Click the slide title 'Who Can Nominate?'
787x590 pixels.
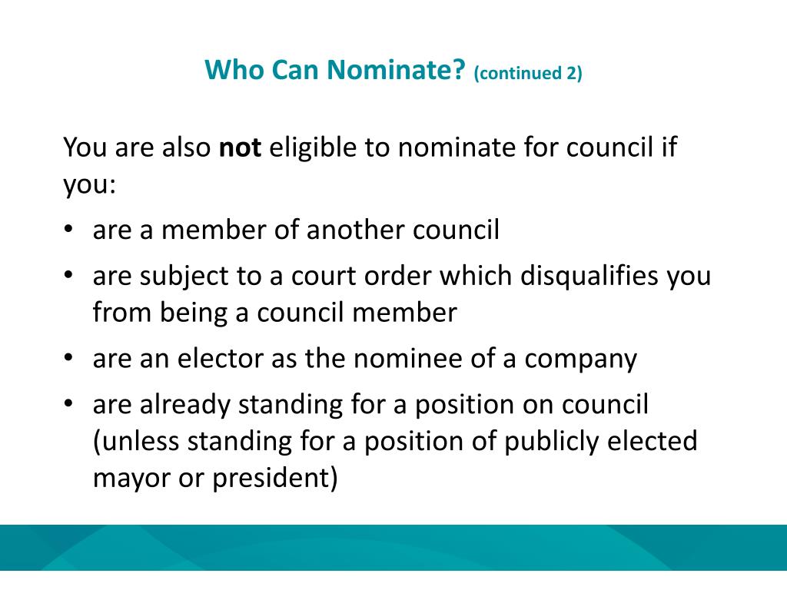point(335,69)
